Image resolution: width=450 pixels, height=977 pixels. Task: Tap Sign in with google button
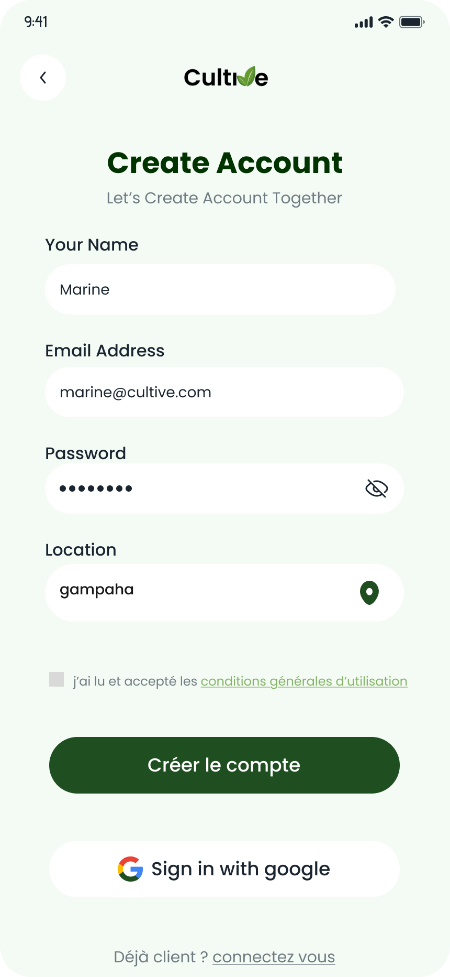224,869
